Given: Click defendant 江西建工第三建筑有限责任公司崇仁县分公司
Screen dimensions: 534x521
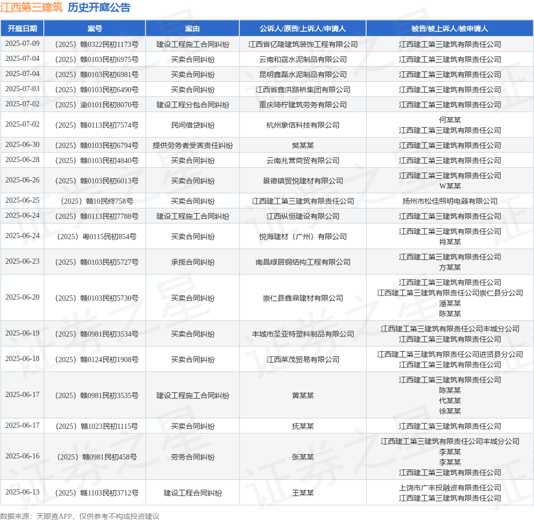Looking at the screenshot, I should pyautogui.click(x=450, y=293).
